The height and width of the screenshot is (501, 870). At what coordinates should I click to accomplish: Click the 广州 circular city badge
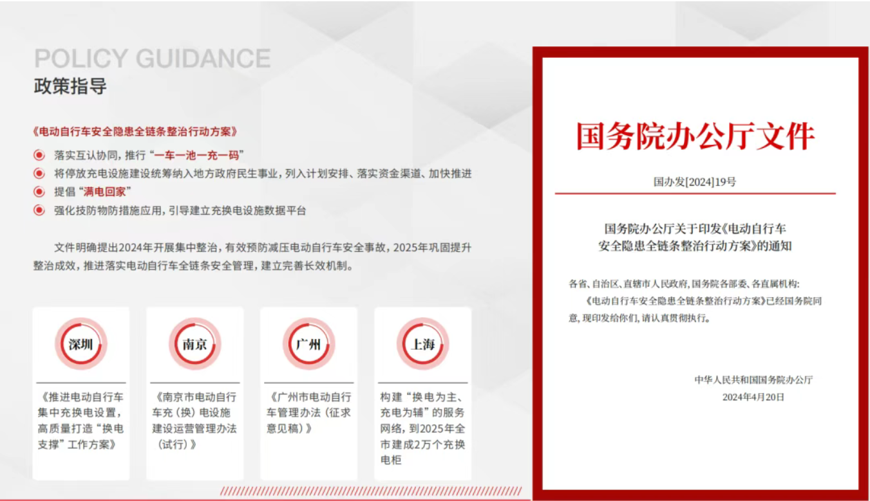pos(308,344)
